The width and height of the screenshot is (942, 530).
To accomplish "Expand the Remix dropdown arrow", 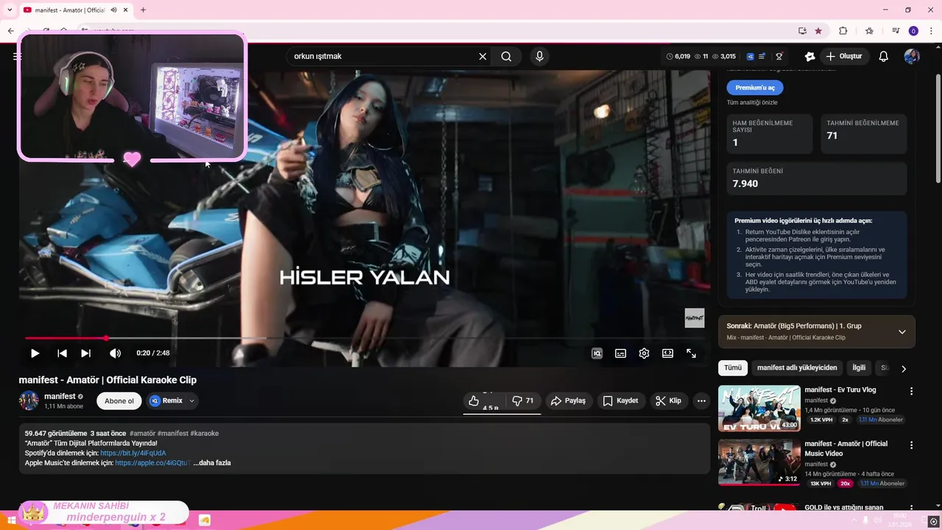I will pyautogui.click(x=191, y=401).
